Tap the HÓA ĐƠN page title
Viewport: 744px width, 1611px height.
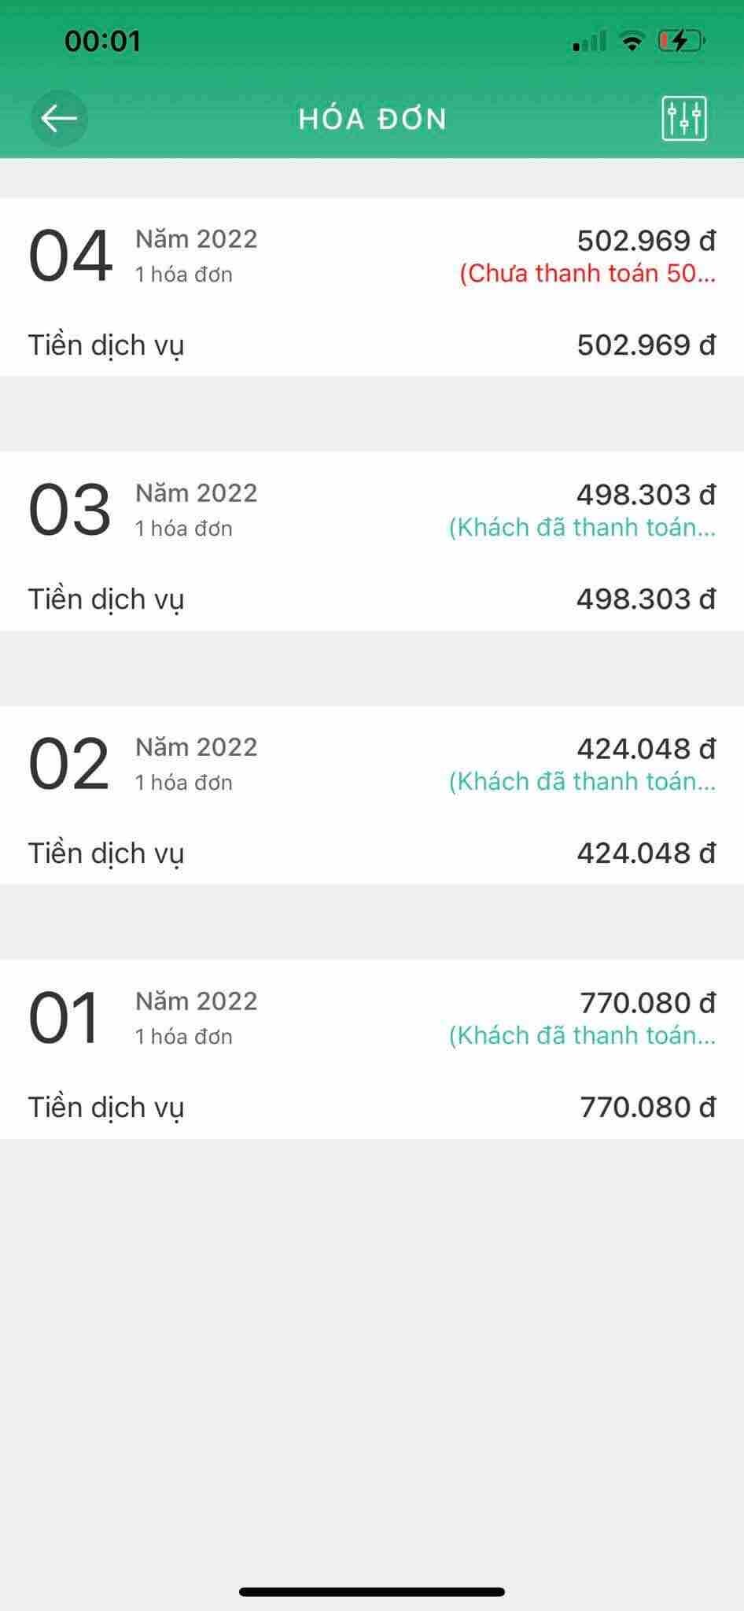373,119
